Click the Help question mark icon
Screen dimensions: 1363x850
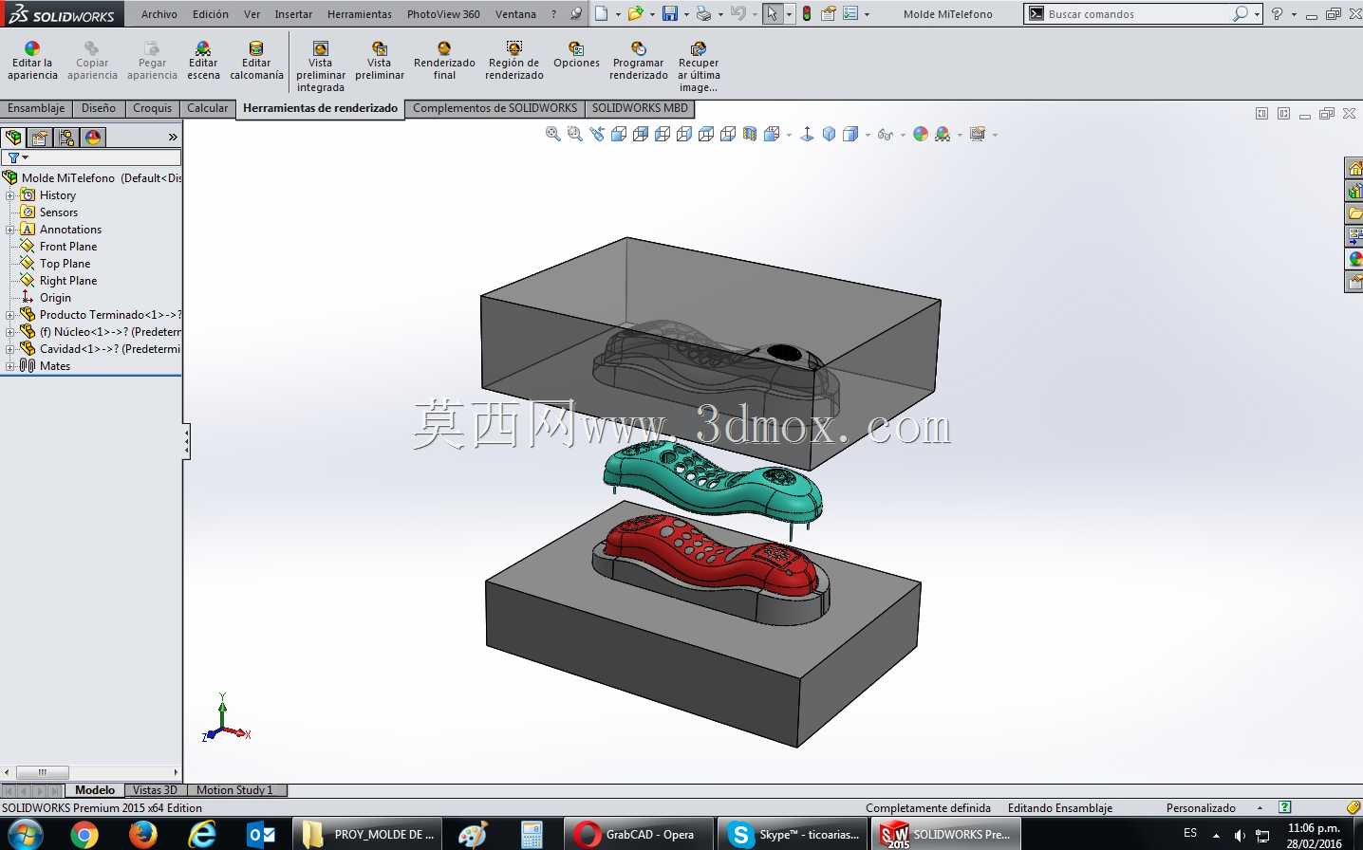click(x=1277, y=13)
